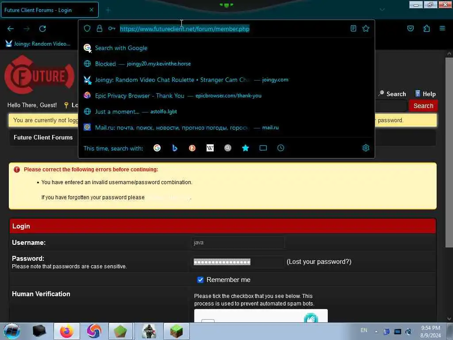Open search settings gear in URL dropdown
The width and height of the screenshot is (453, 340).
click(x=366, y=148)
